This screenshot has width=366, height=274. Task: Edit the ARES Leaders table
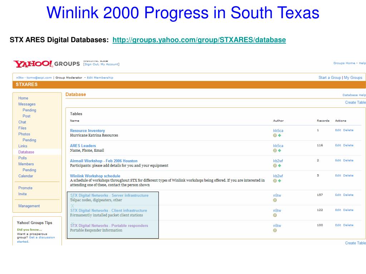tap(338, 146)
